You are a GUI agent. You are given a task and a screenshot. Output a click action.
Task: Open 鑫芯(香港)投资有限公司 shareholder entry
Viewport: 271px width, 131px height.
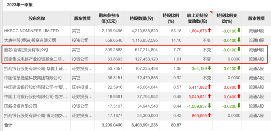26,50
